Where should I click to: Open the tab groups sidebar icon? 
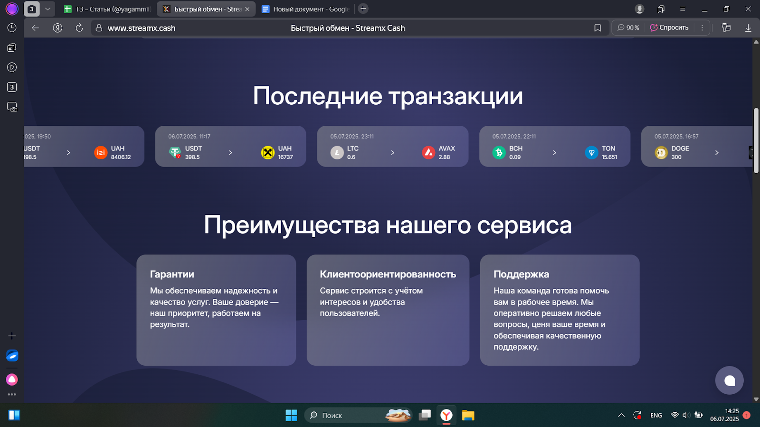coord(12,47)
